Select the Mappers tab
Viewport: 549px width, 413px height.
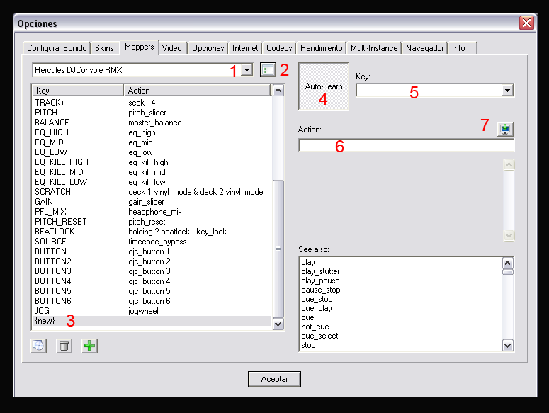[x=140, y=47]
